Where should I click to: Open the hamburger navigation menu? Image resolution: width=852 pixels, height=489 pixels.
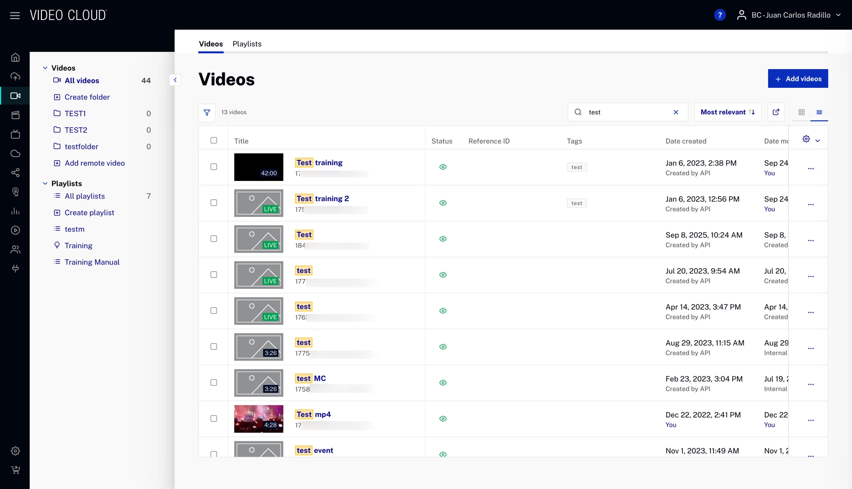[x=15, y=15]
